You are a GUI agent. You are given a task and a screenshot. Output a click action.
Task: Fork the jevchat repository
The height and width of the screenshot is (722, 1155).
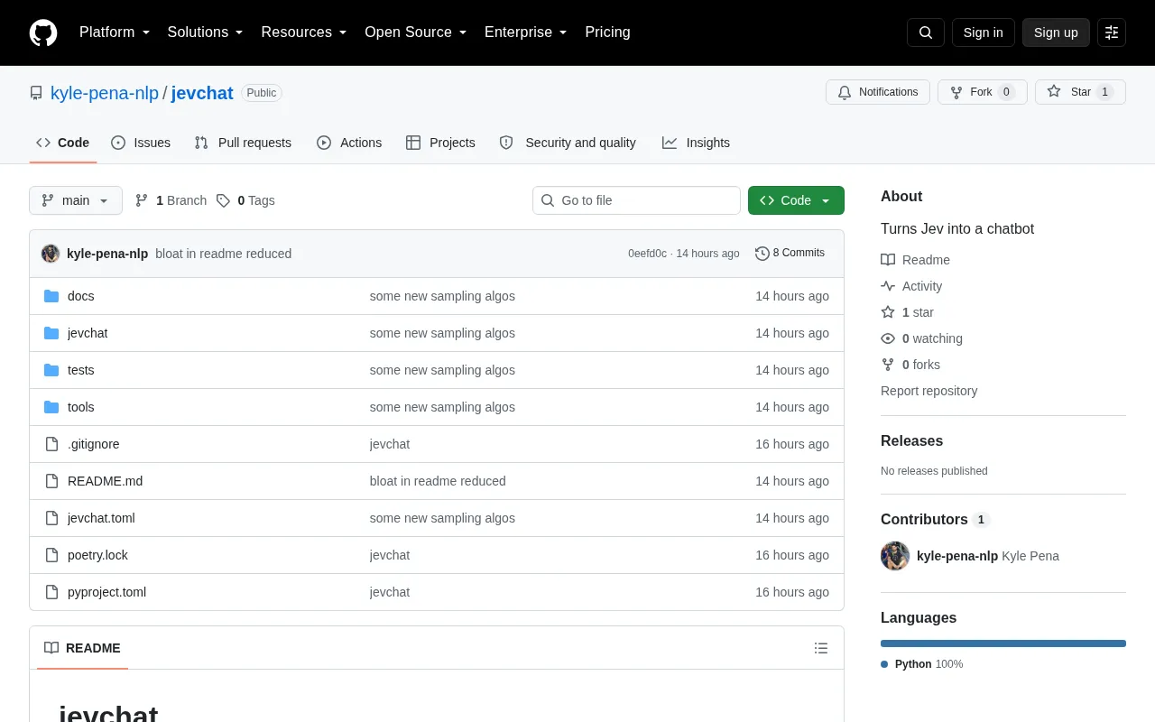point(983,92)
